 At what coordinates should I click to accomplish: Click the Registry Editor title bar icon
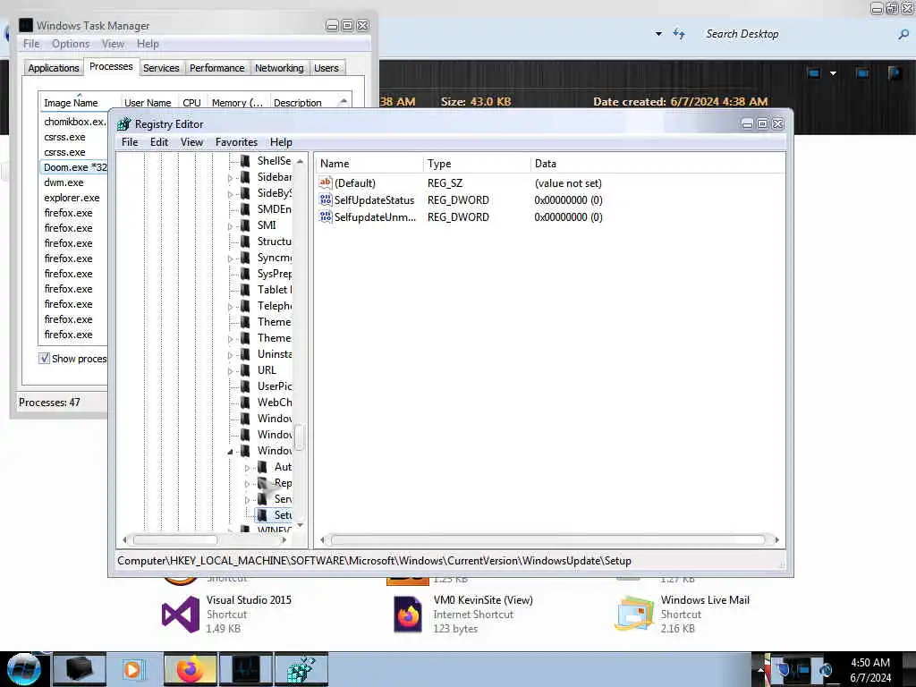(x=123, y=123)
